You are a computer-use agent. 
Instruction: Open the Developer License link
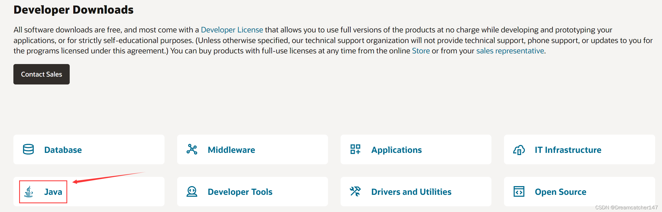(x=232, y=30)
